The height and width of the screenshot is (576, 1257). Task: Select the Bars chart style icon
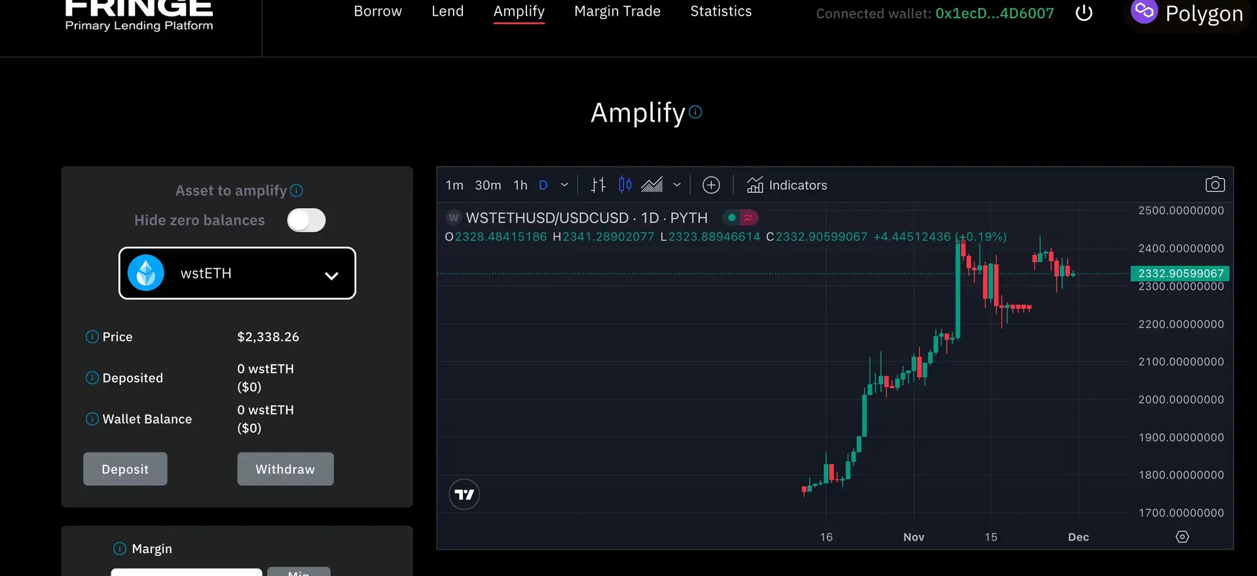pyautogui.click(x=598, y=185)
